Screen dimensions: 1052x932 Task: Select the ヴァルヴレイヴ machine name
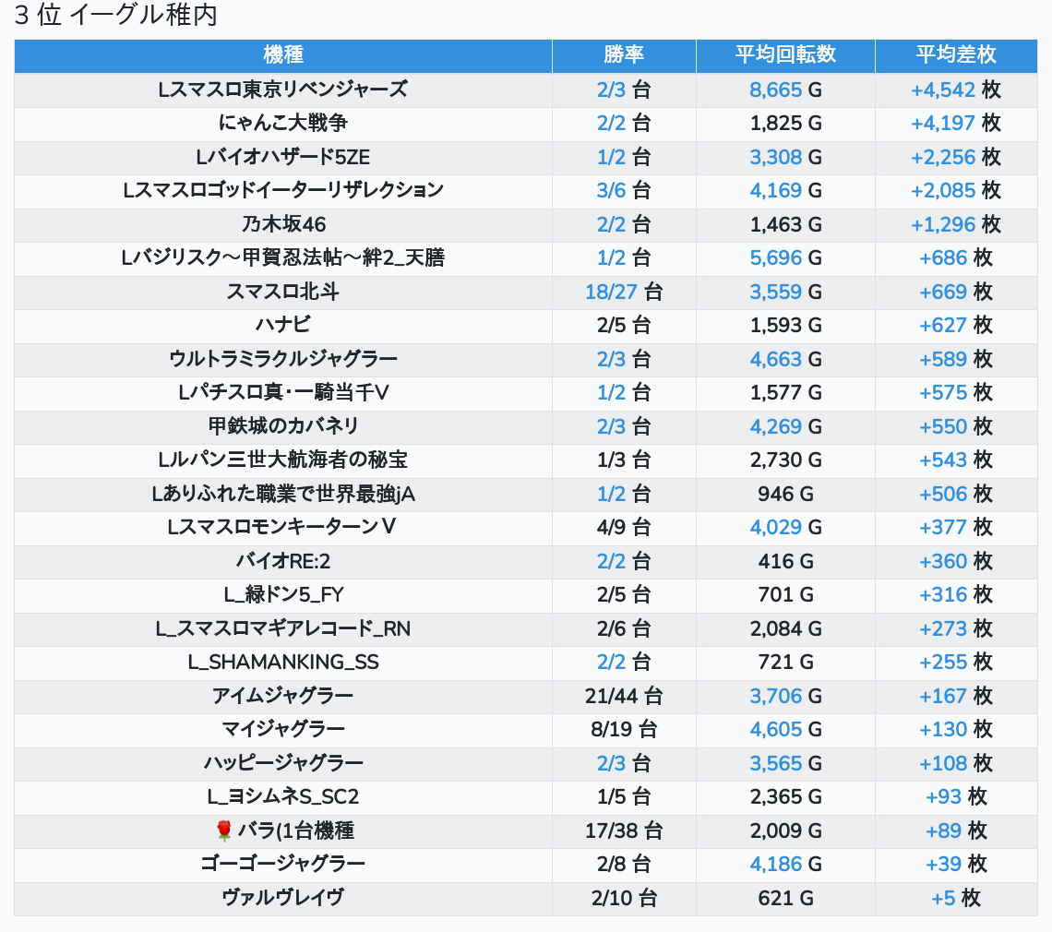tap(283, 898)
